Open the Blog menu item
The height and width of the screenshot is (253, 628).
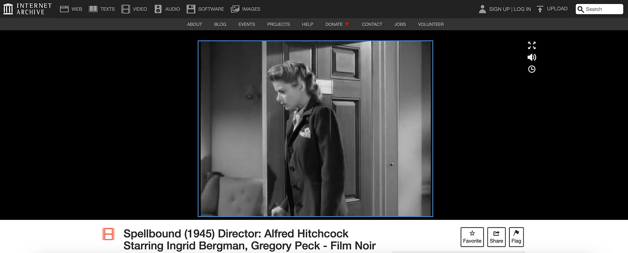click(x=220, y=24)
